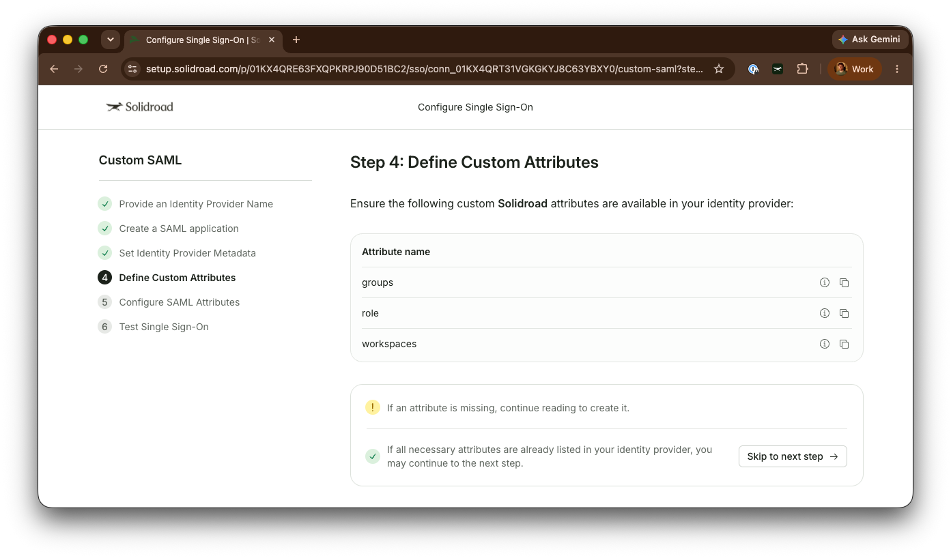Reload the current page
The height and width of the screenshot is (558, 951).
(x=103, y=69)
